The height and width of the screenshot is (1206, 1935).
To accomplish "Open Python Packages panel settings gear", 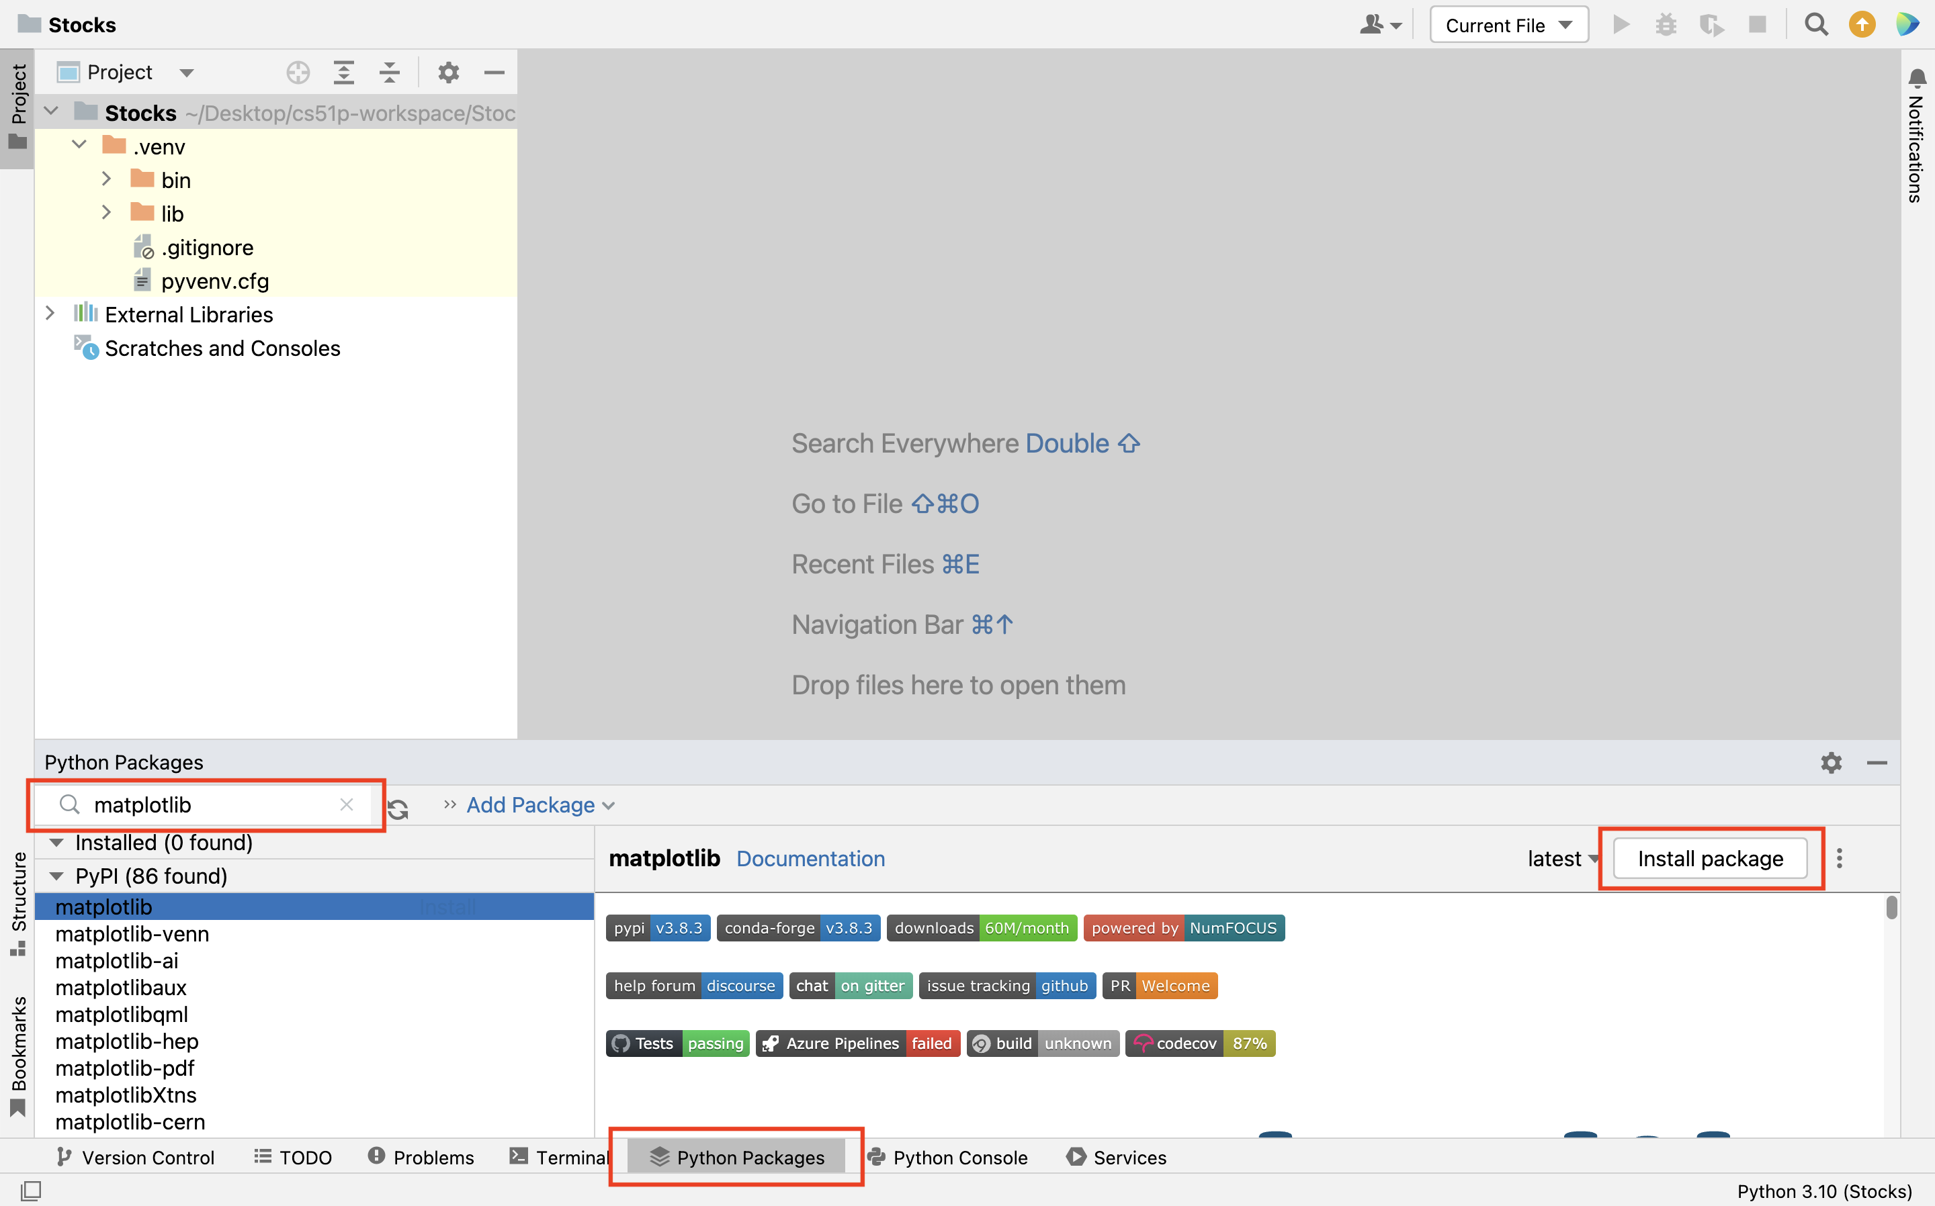I will [x=1832, y=763].
